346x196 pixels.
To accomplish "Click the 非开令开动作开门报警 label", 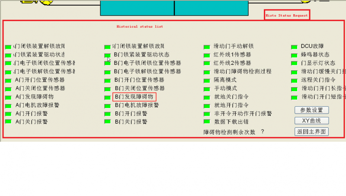I will (243, 114).
